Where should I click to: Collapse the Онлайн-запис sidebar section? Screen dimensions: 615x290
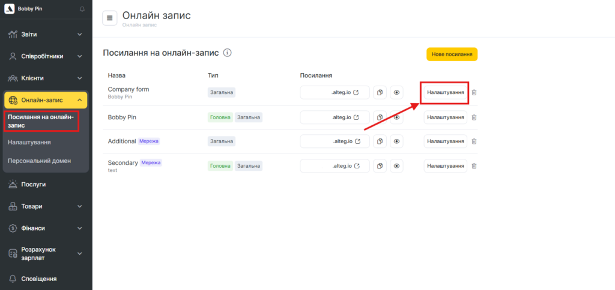[46, 100]
